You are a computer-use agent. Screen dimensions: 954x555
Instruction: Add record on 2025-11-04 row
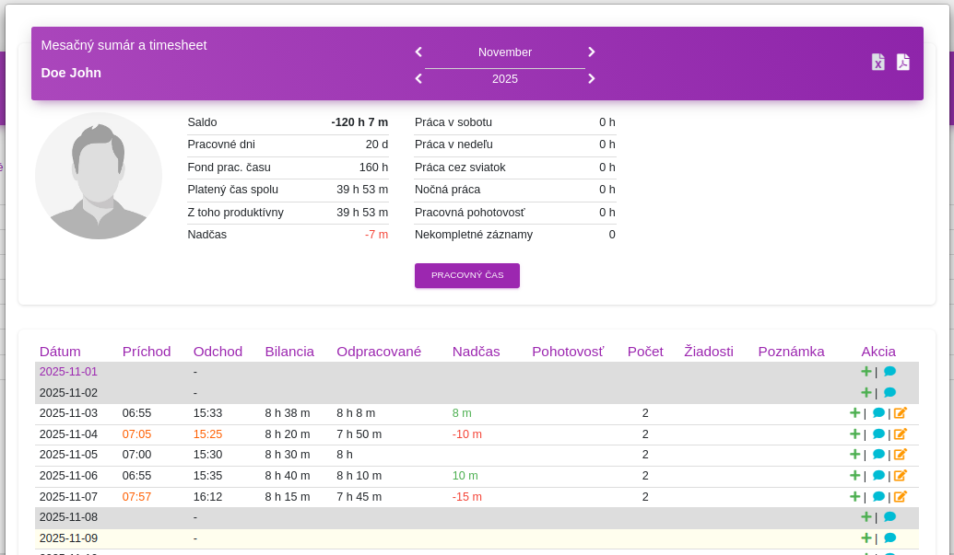(x=854, y=434)
